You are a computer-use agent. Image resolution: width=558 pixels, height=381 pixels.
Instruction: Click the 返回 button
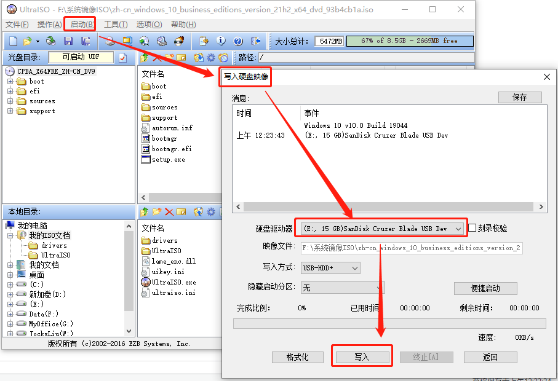pyautogui.click(x=490, y=357)
